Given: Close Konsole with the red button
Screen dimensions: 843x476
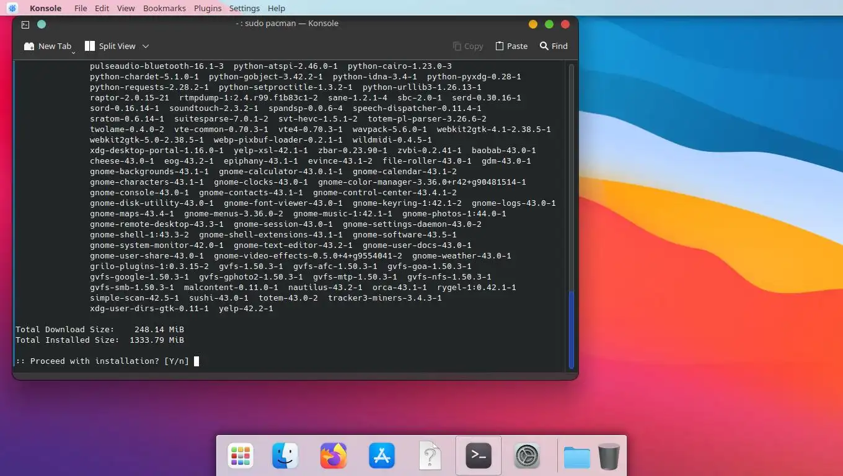Looking at the screenshot, I should point(565,24).
